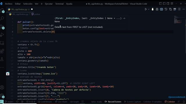Open notifications bell in status bar
The width and height of the screenshot is (186, 104).
click(184, 102)
